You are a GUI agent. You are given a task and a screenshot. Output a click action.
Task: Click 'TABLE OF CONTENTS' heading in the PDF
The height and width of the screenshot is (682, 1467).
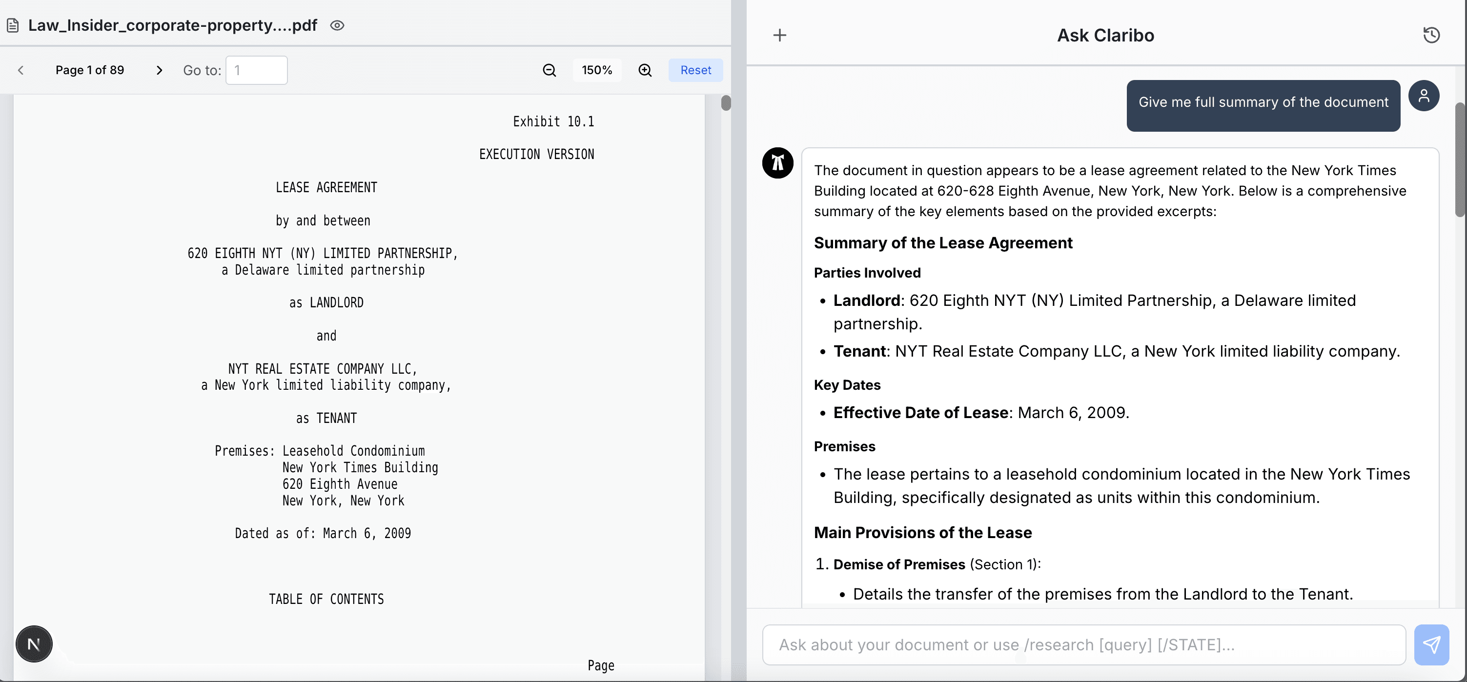[x=326, y=600]
